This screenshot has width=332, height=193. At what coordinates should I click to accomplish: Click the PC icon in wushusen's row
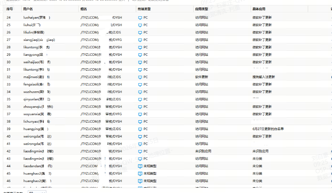pos(140,92)
